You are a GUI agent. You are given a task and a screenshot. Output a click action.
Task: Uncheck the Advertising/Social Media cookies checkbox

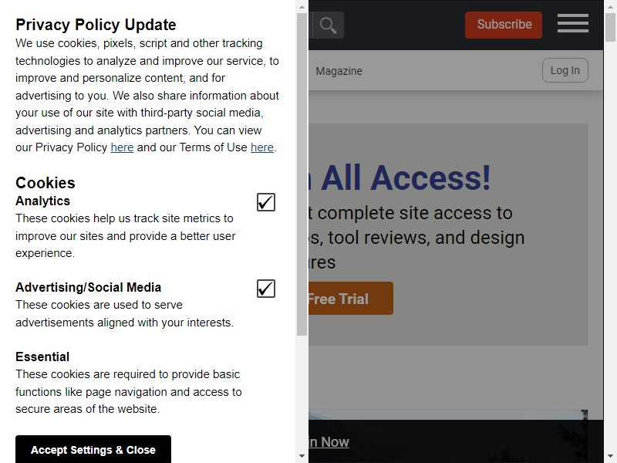click(266, 289)
